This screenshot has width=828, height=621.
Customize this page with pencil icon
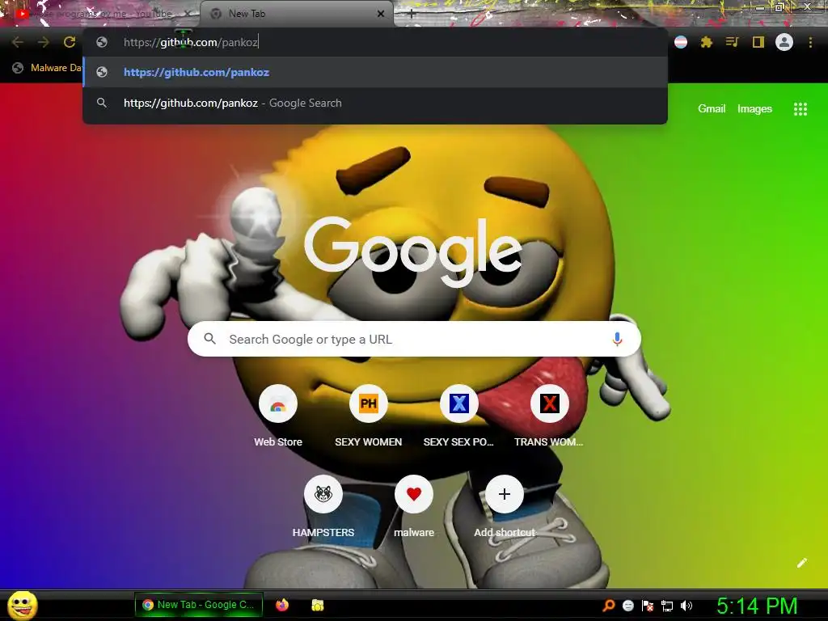coord(801,563)
